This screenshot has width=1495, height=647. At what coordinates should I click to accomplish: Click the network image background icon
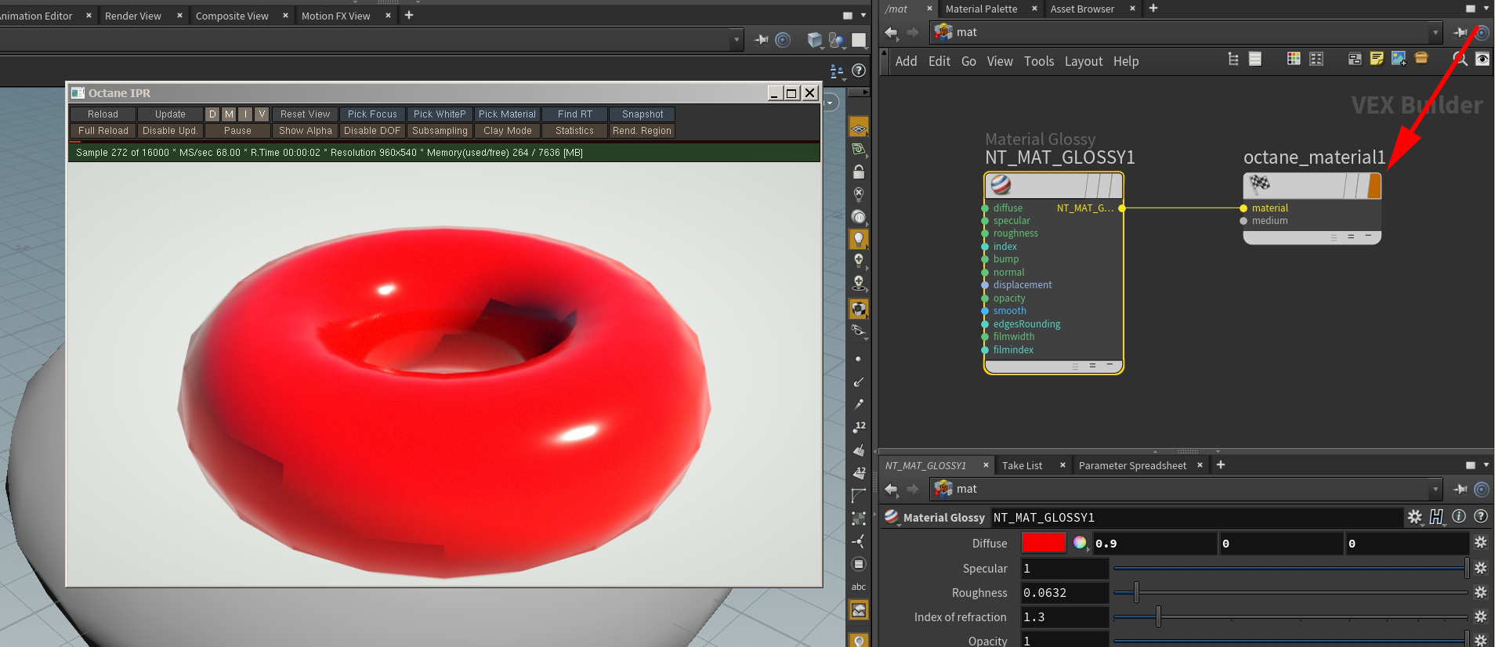coord(1399,59)
